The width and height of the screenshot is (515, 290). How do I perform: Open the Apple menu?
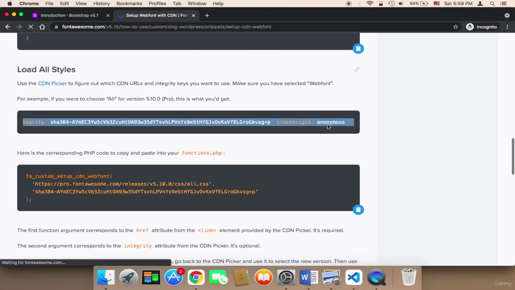(x=10, y=4)
